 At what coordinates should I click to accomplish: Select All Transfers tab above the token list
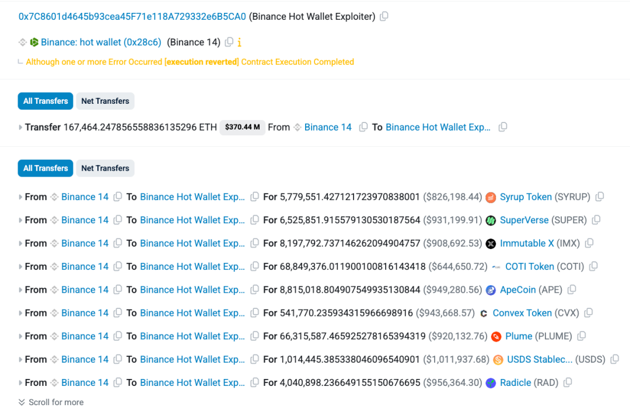click(45, 168)
